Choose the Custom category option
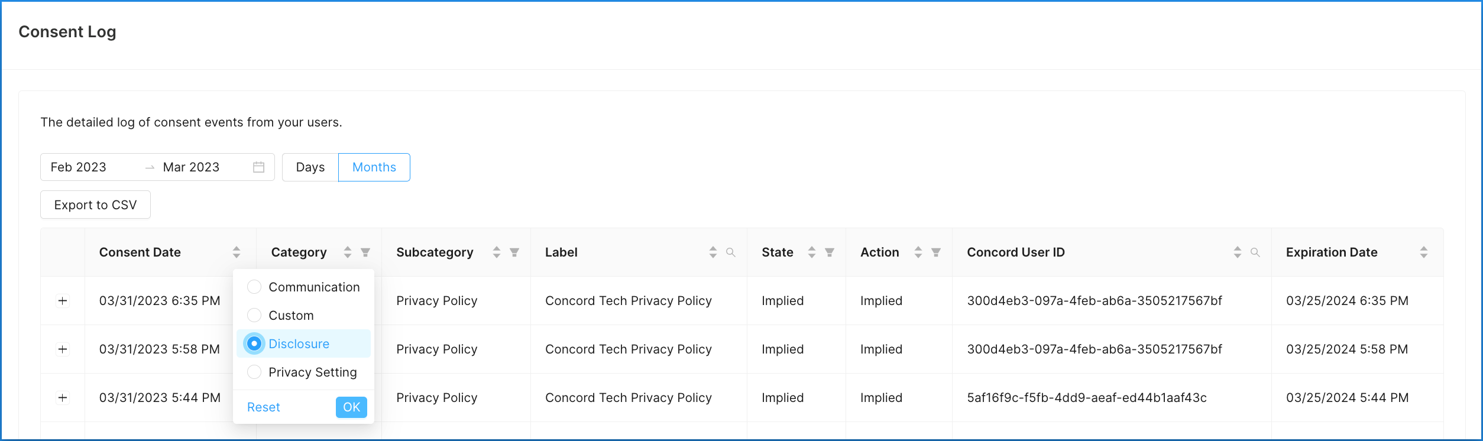The width and height of the screenshot is (1483, 441). [x=254, y=315]
